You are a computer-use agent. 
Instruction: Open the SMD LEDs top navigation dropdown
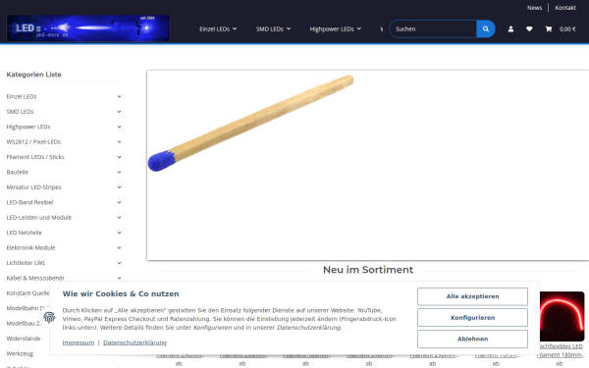click(273, 28)
